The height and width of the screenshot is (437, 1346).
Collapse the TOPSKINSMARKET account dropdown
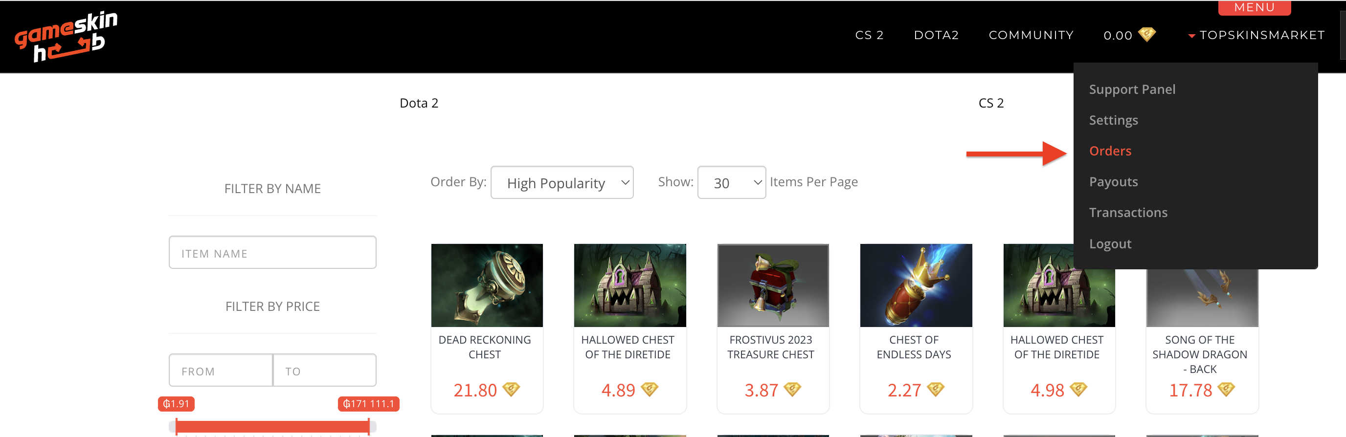(x=1256, y=36)
